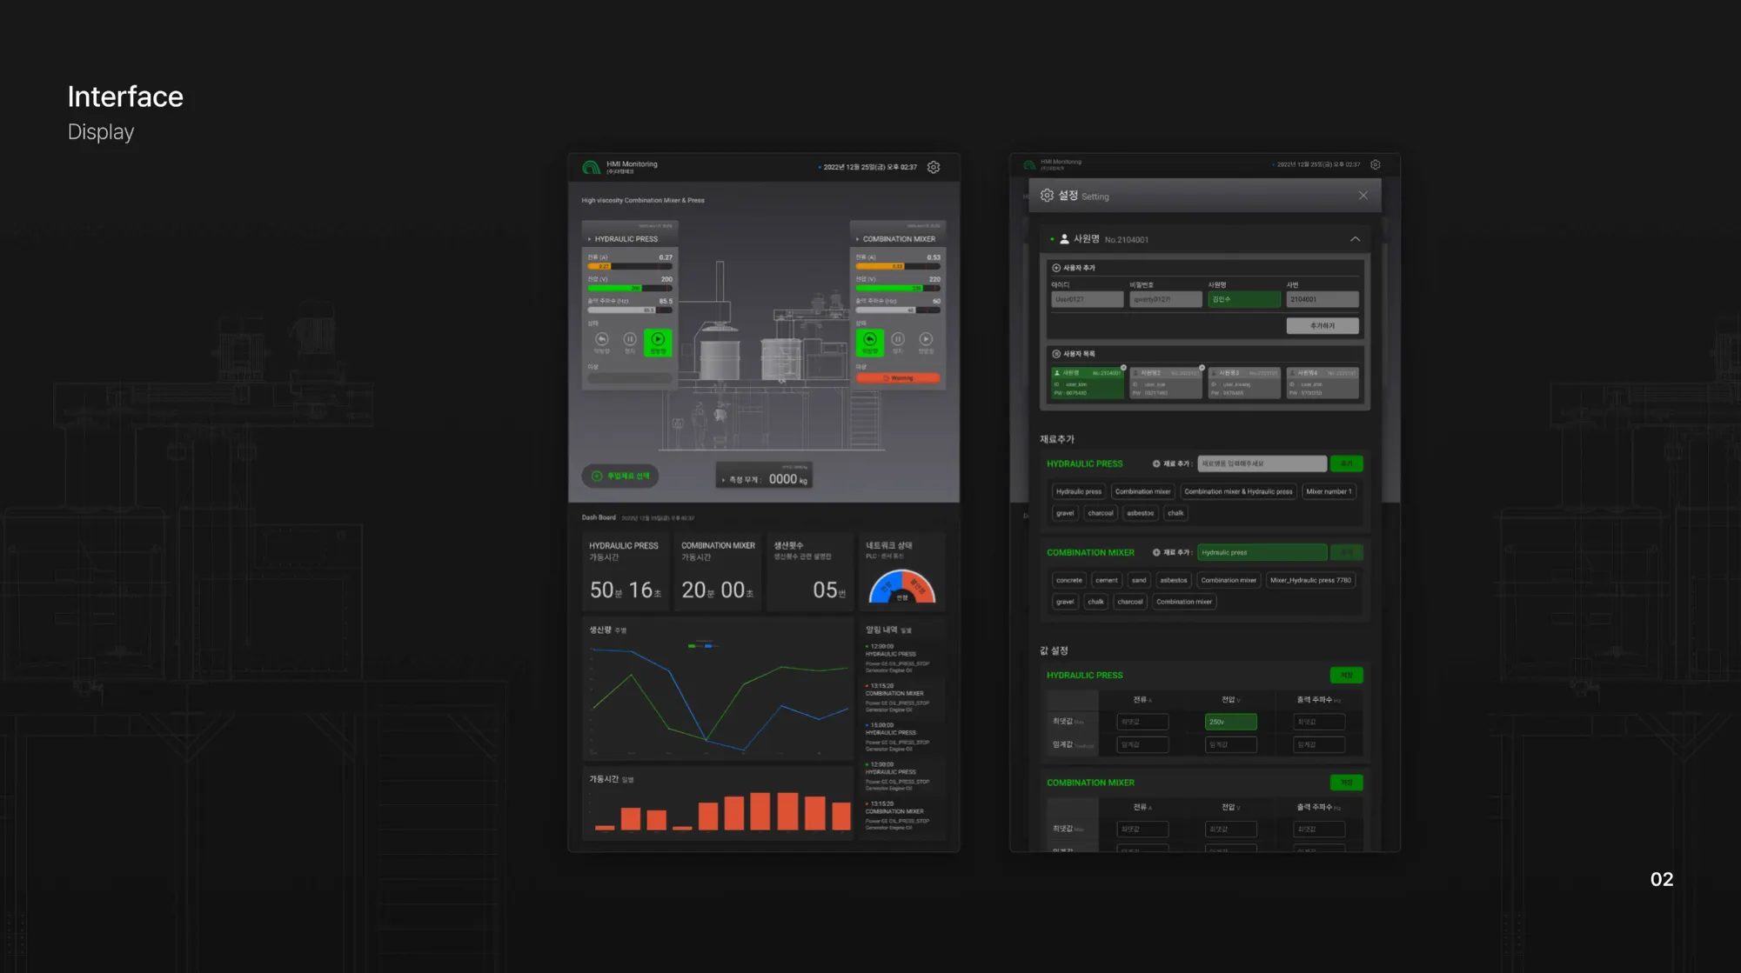The height and width of the screenshot is (973, 1741).
Task: Expand the HYDRAULIC PRESS panel header triangle
Action: click(589, 239)
